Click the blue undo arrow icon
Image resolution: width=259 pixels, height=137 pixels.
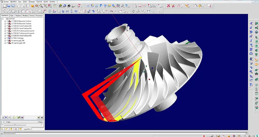100,6
